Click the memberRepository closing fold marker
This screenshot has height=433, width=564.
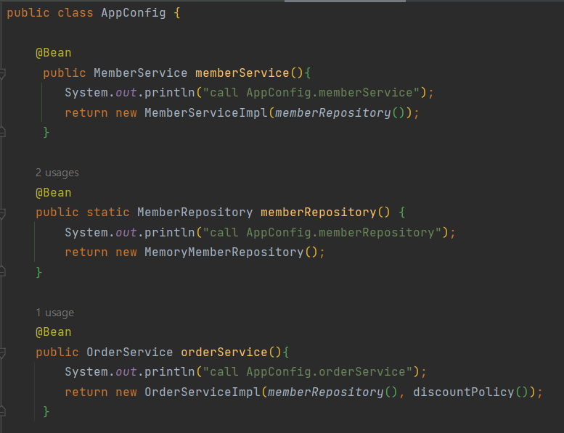2,272
